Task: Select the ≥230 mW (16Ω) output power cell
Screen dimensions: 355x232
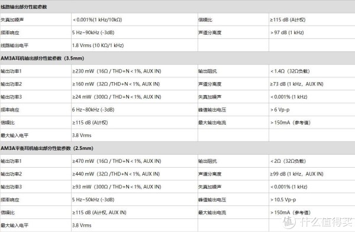Action: click(x=117, y=71)
